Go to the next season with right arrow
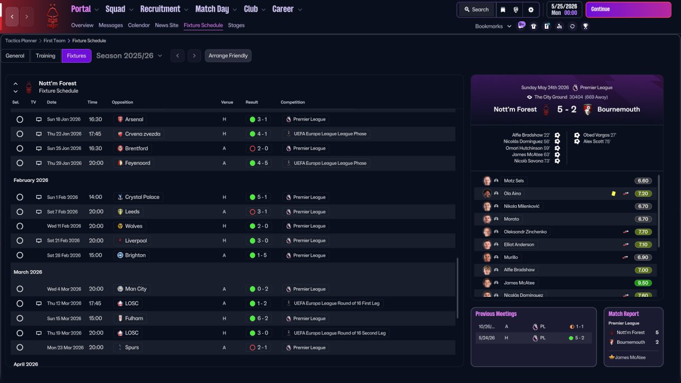 point(194,56)
